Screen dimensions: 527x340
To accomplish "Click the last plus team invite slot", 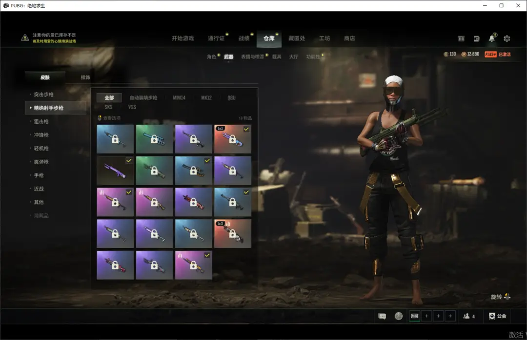I will pos(450,316).
